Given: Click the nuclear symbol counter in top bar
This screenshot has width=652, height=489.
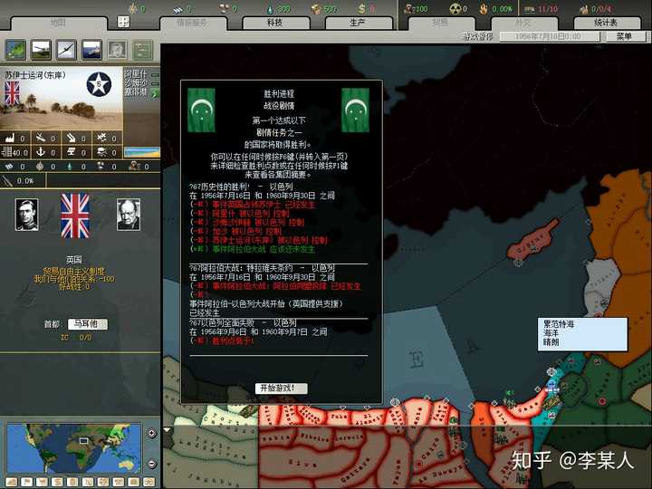Looking at the screenshot, I should click(458, 9).
